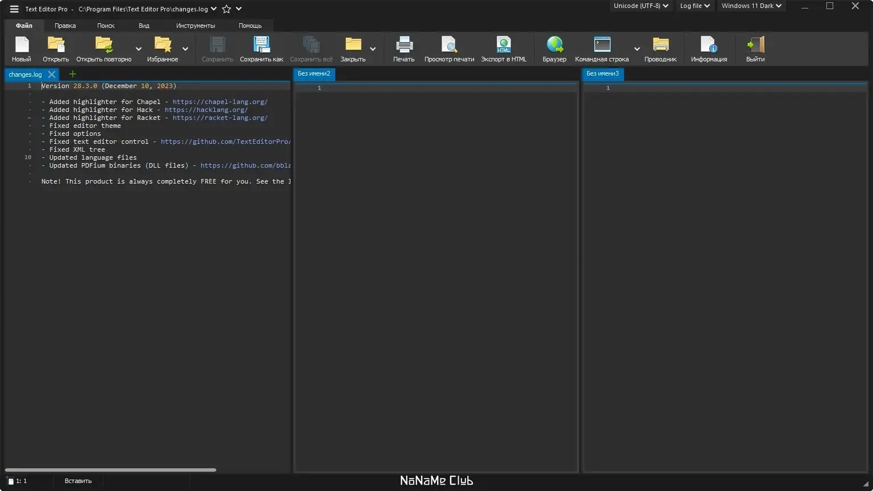Select the Без имени3 document tab
873x491 pixels.
[x=602, y=74]
